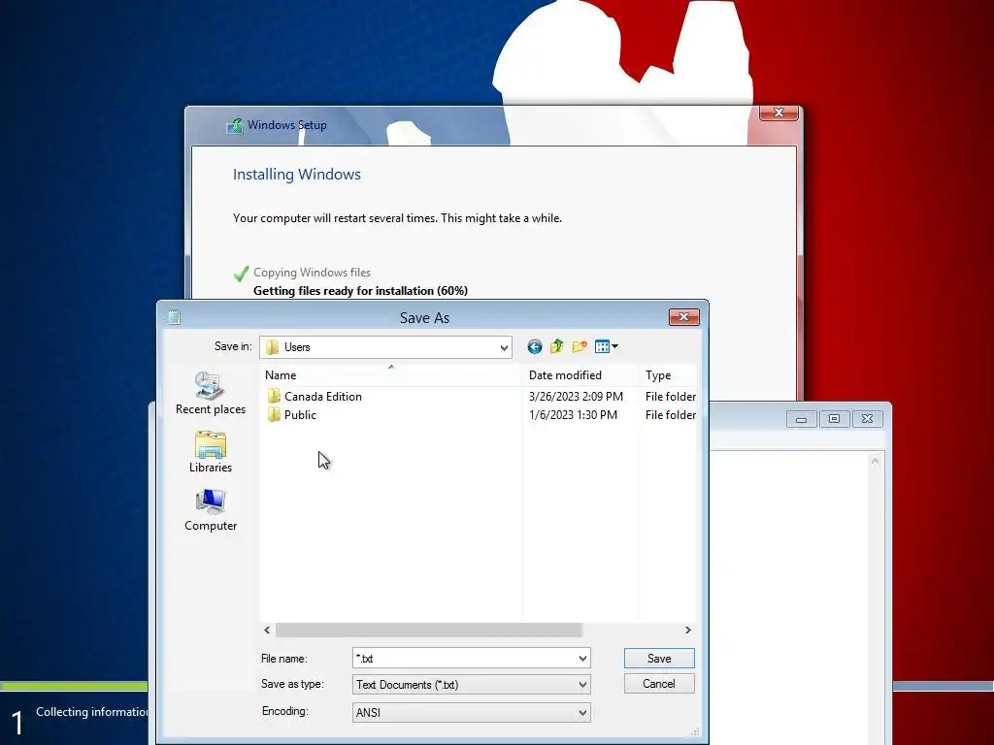Expand the Encoding ANSI dropdown
This screenshot has height=745, width=994.
pyautogui.click(x=582, y=713)
